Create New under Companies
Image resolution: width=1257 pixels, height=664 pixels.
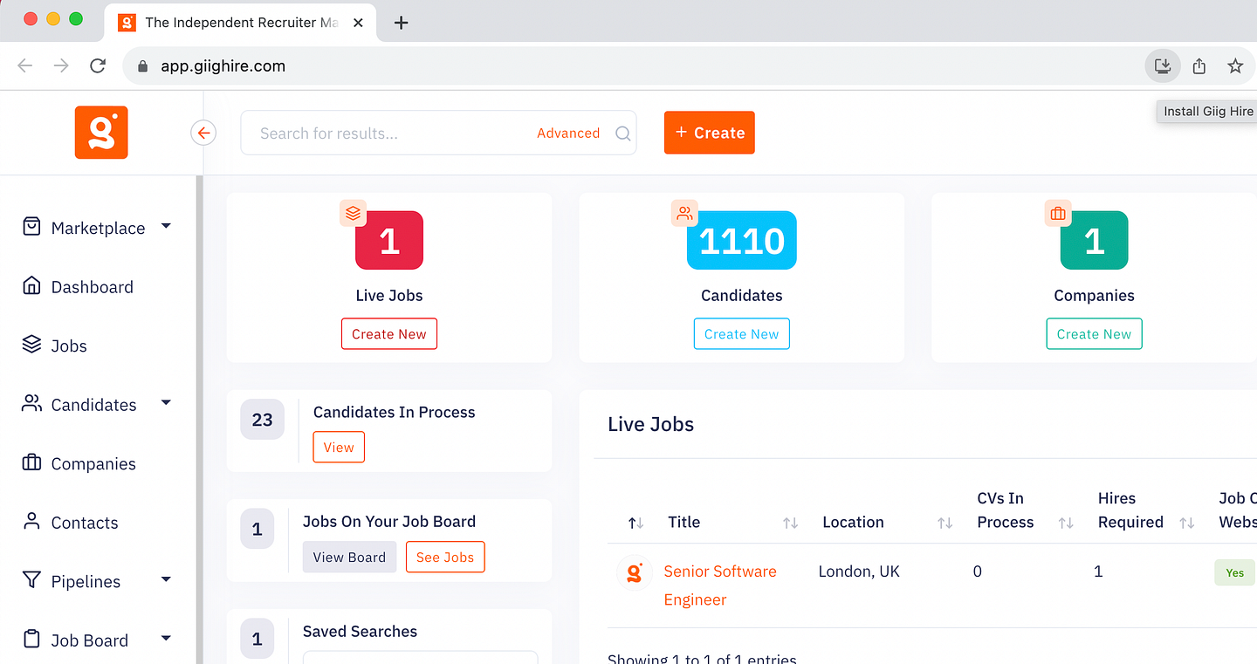(1094, 334)
